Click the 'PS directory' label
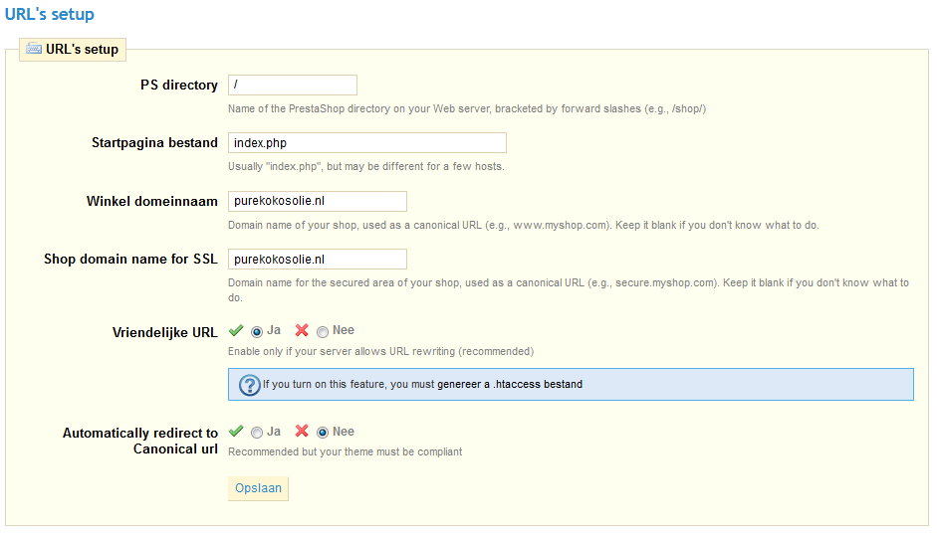Screen dimensions: 937x538 point(179,85)
